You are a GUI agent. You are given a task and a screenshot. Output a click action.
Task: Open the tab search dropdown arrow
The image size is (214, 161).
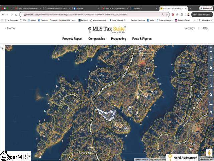[12, 8]
